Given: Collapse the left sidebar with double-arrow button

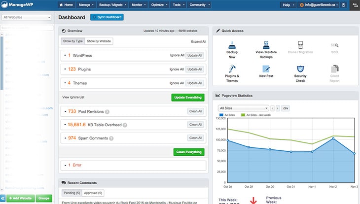Looking at the screenshot, I should tap(2, 198).
